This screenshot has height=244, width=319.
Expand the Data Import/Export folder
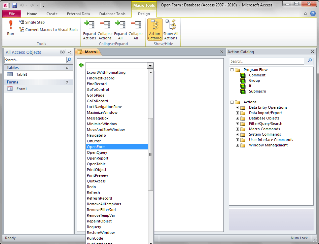tap(237, 113)
